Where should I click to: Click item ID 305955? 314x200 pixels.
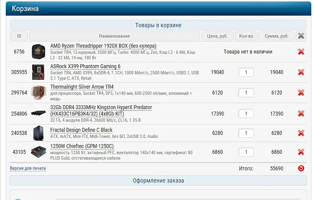click(x=19, y=72)
